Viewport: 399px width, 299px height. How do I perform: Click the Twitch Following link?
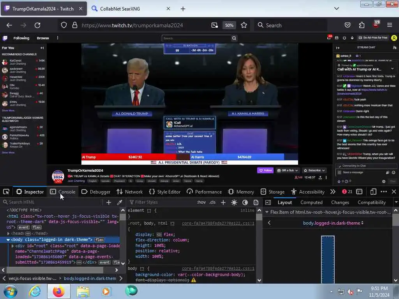pyautogui.click(x=21, y=38)
